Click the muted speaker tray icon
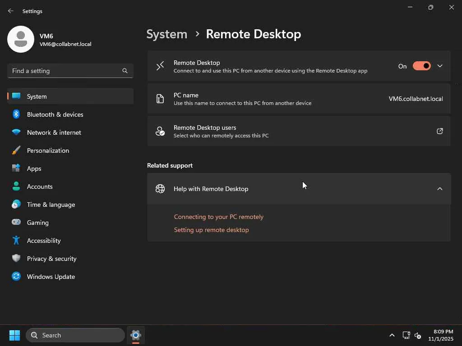Viewport: 462px width, 346px height. tap(417, 335)
